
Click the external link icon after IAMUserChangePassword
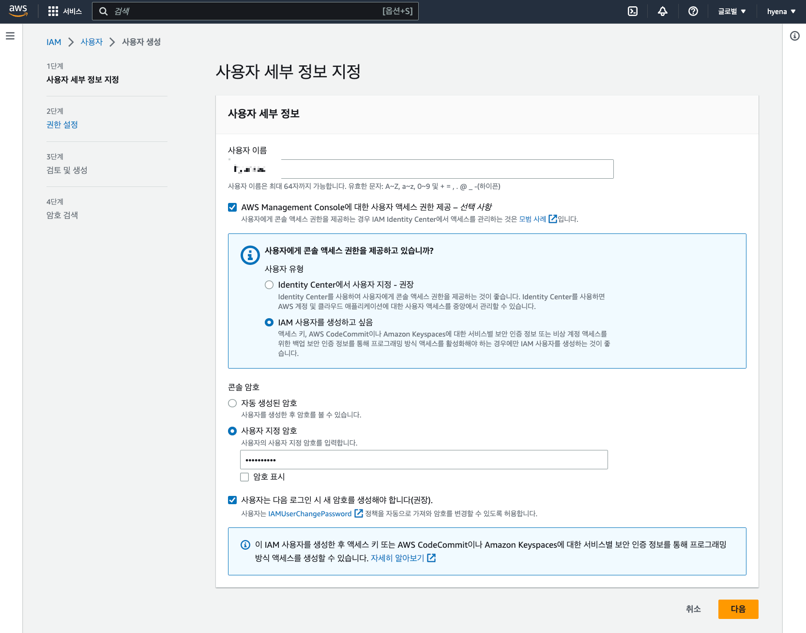[359, 513]
